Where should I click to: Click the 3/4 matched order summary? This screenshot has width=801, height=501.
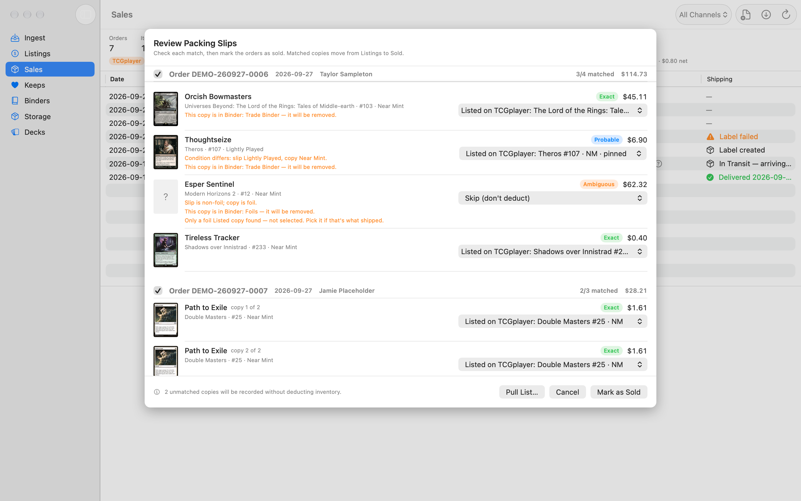pyautogui.click(x=595, y=74)
